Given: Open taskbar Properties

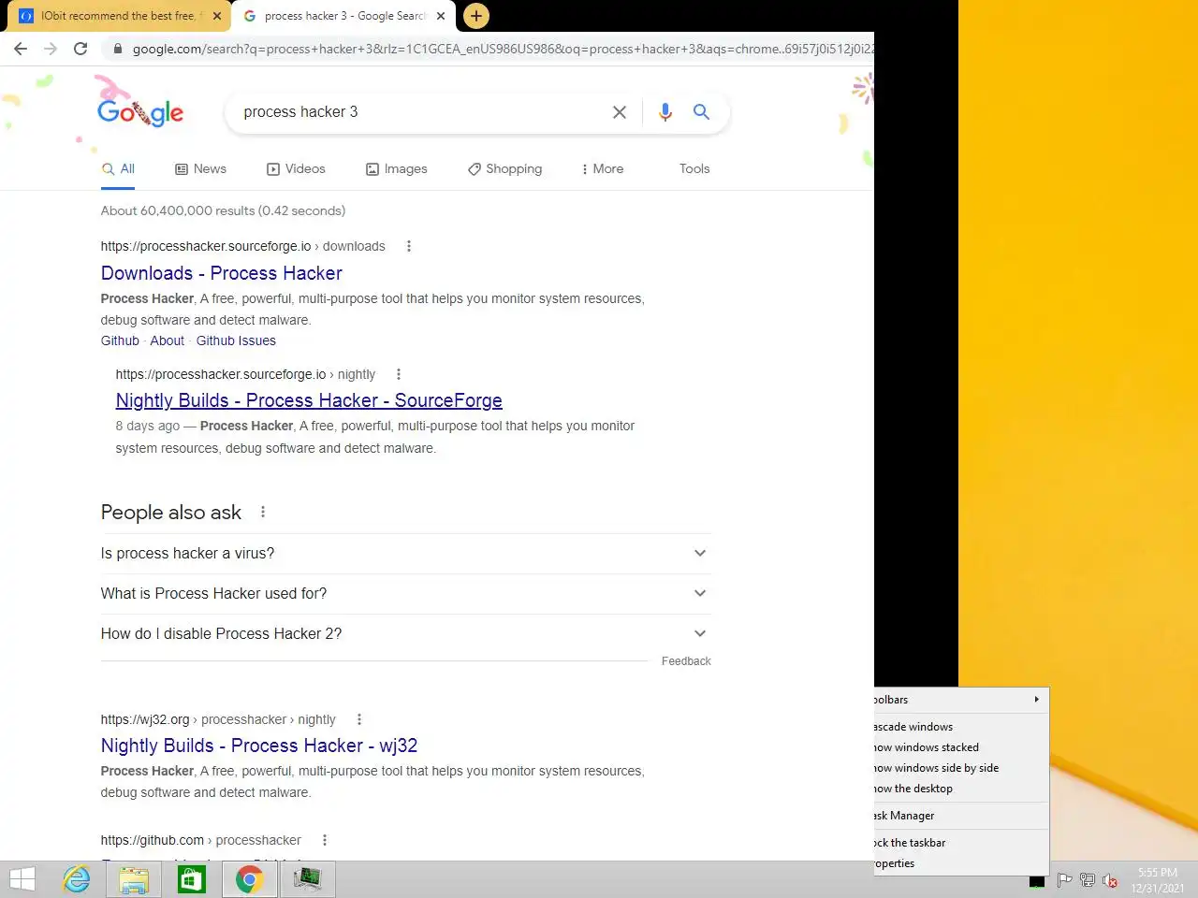Looking at the screenshot, I should [x=961, y=863].
